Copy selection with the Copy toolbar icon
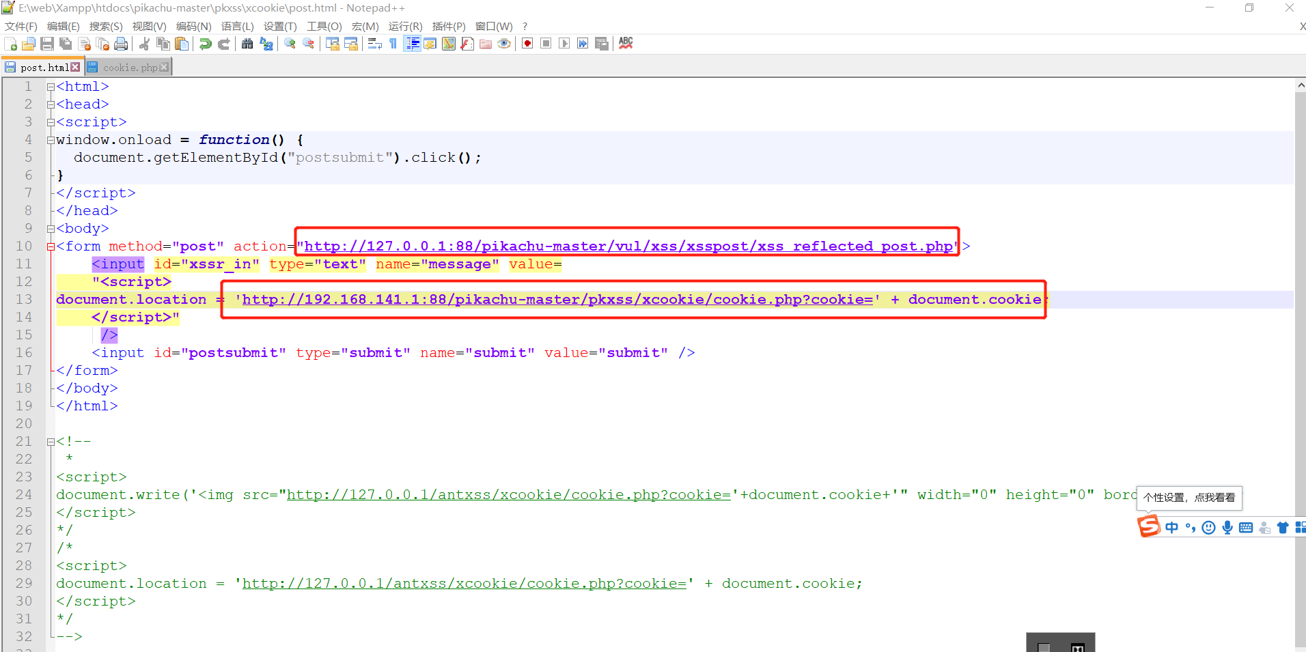 pyautogui.click(x=163, y=44)
